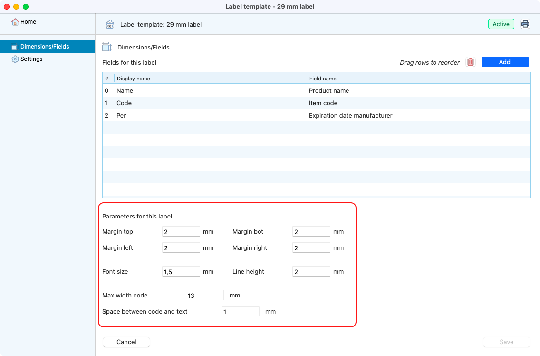Open the Home sidebar item

pos(48,22)
